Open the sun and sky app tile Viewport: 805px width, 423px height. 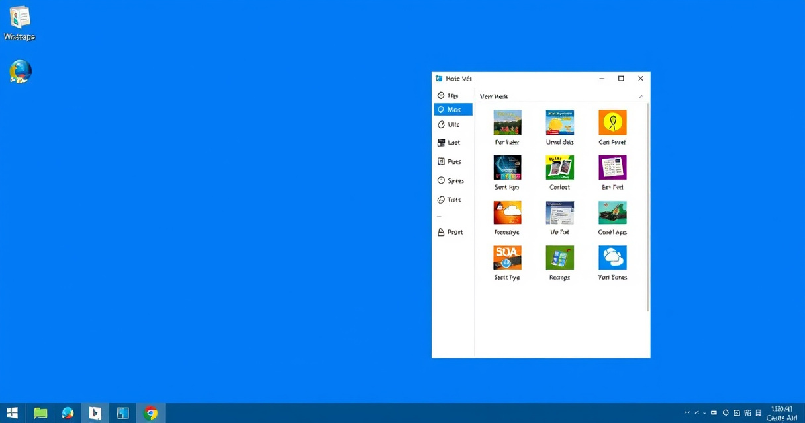(559, 123)
